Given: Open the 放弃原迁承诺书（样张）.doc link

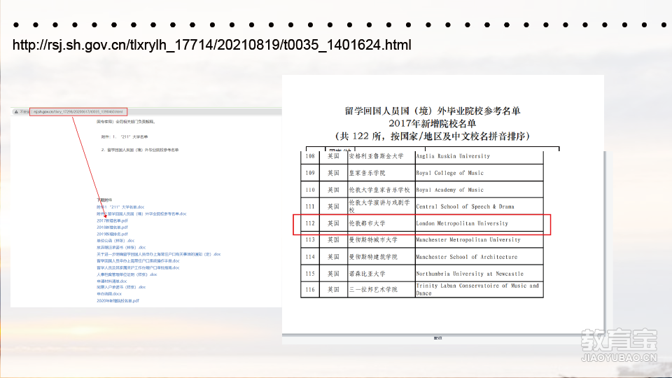Looking at the screenshot, I should tap(121, 247).
